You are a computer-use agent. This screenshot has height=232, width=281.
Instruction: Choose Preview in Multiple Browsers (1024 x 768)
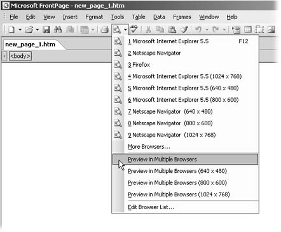click(x=185, y=194)
